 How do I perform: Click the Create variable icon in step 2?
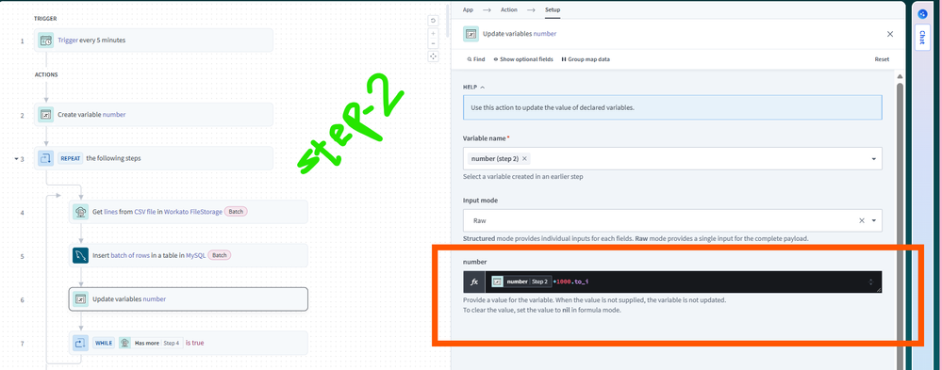[45, 114]
